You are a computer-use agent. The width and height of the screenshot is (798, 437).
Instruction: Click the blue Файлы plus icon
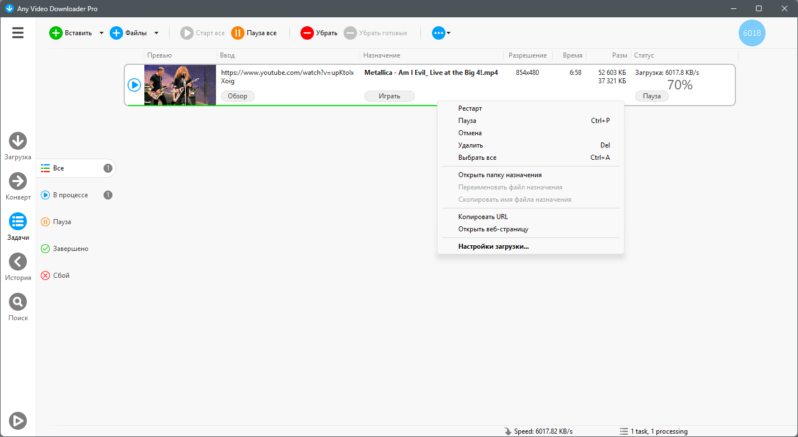click(x=116, y=33)
